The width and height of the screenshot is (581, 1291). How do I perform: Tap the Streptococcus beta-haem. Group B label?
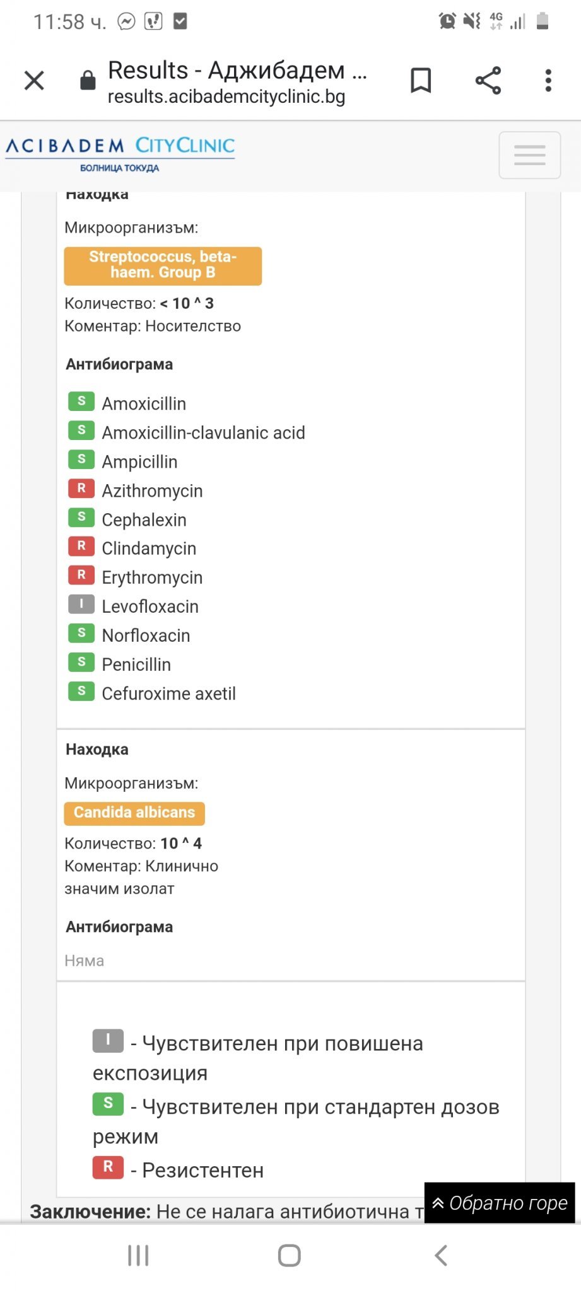click(x=163, y=265)
